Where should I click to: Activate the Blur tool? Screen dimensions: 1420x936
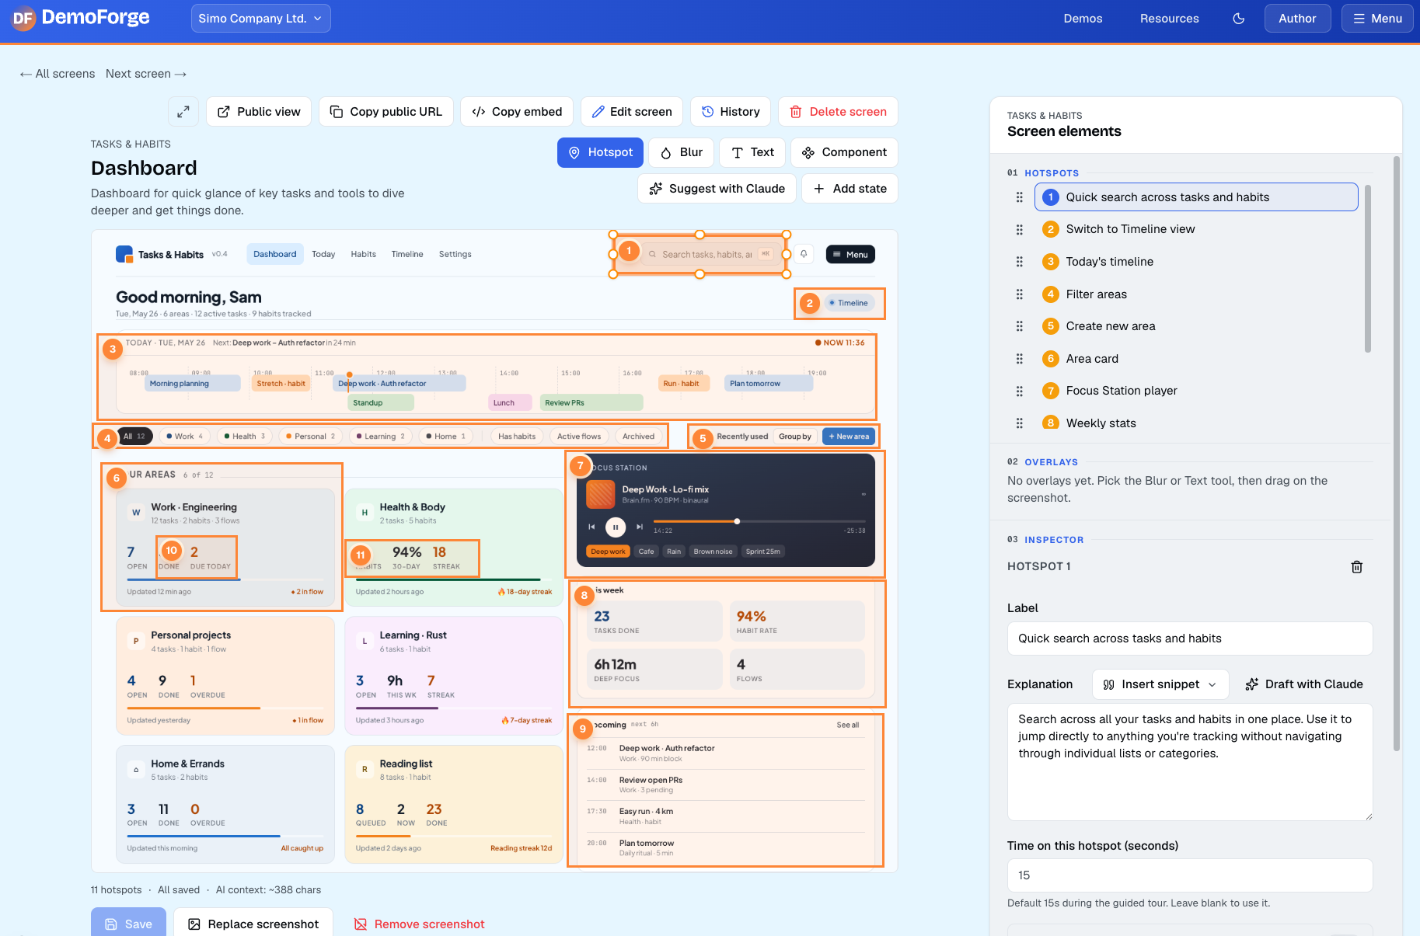click(682, 152)
